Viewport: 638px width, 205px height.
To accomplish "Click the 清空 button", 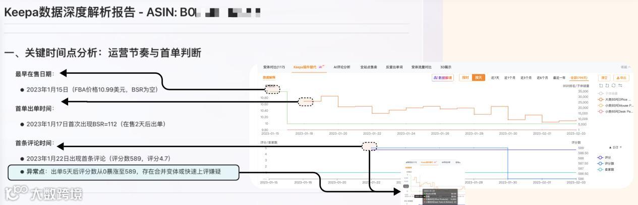I will (x=604, y=78).
